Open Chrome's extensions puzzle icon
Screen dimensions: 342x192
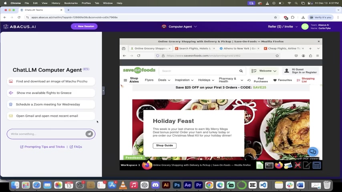[293, 18]
